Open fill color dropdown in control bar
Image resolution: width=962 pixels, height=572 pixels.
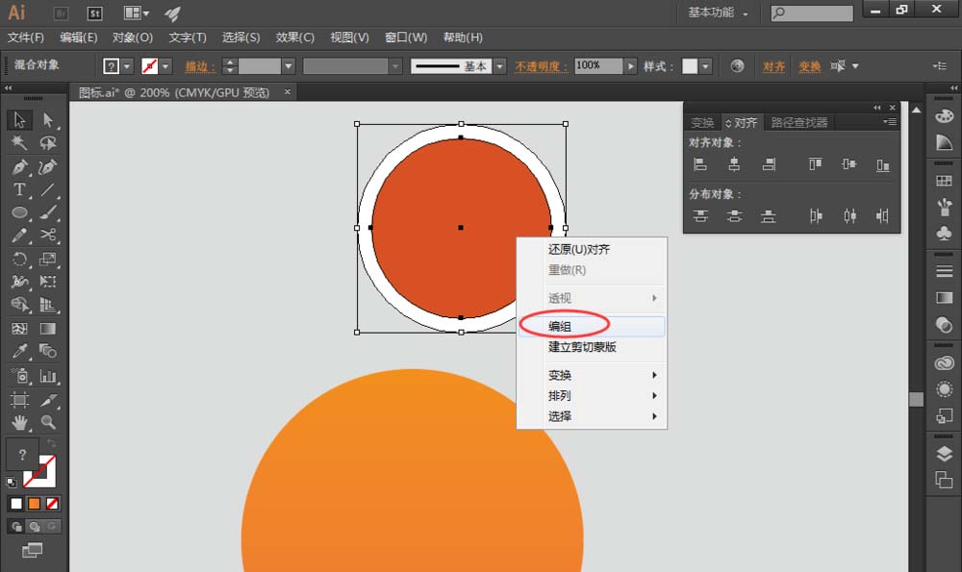tap(127, 66)
